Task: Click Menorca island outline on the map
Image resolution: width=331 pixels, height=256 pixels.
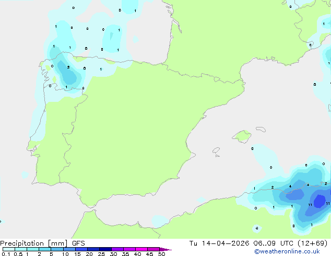Action: [261, 129]
